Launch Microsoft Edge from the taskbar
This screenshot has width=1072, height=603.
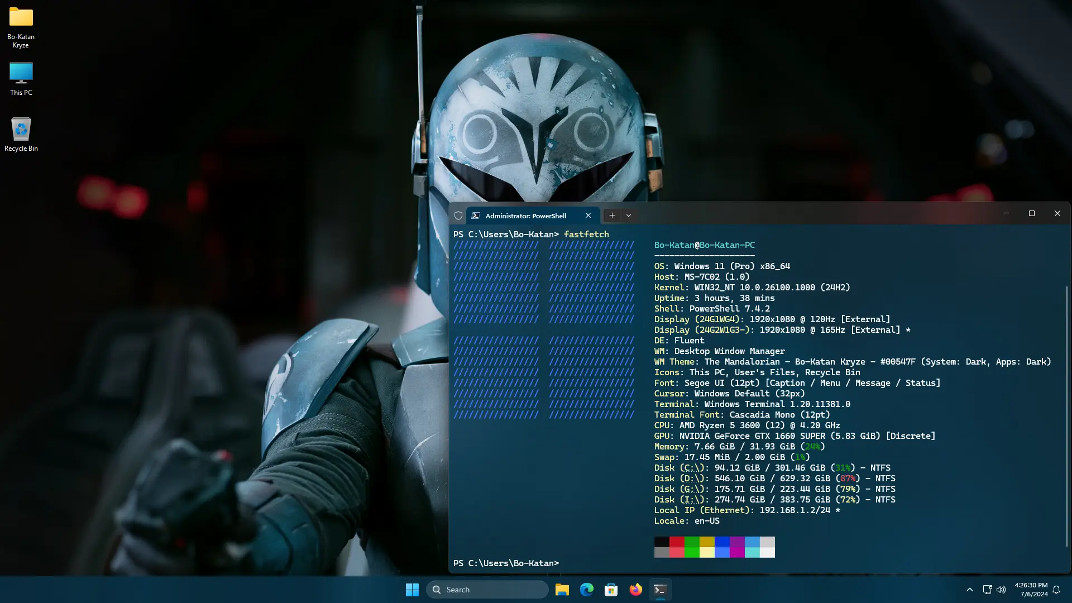586,590
